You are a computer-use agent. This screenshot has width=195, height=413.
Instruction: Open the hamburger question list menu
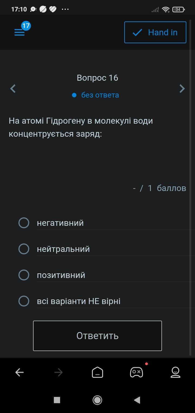click(x=19, y=33)
